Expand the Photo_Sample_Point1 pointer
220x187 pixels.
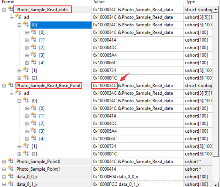[x=4, y=169]
